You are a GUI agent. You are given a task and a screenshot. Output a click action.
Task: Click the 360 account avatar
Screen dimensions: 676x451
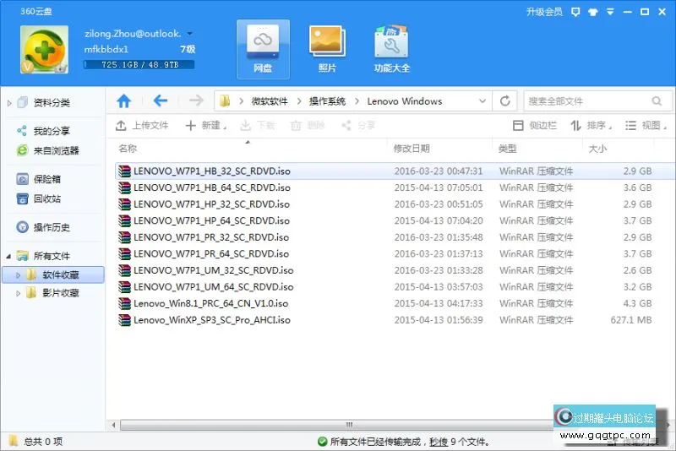pos(44,49)
